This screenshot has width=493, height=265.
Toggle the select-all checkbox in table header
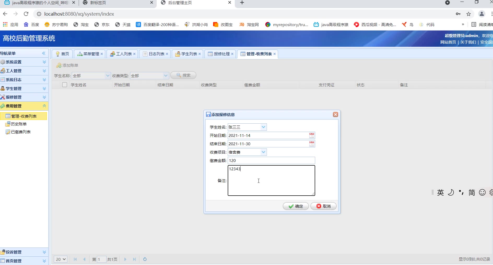pyautogui.click(x=64, y=85)
